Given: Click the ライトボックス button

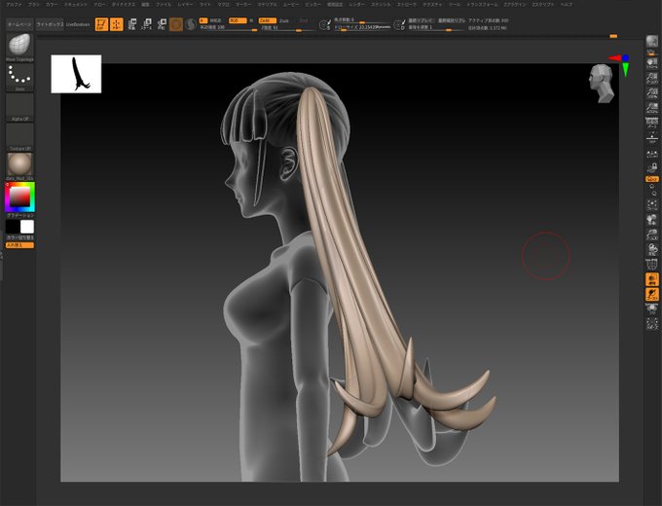Looking at the screenshot, I should [x=50, y=24].
